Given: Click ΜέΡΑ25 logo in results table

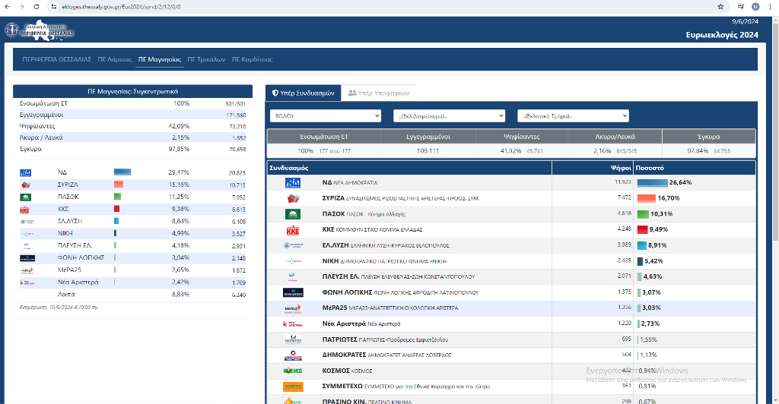Looking at the screenshot, I should [293, 308].
